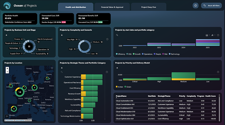The image size is (225, 125).
Task: Select the 2023 bar in start date chart
Action: [159, 44]
